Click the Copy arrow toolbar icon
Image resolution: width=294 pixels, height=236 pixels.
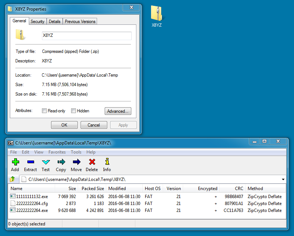pyautogui.click(x=61, y=162)
